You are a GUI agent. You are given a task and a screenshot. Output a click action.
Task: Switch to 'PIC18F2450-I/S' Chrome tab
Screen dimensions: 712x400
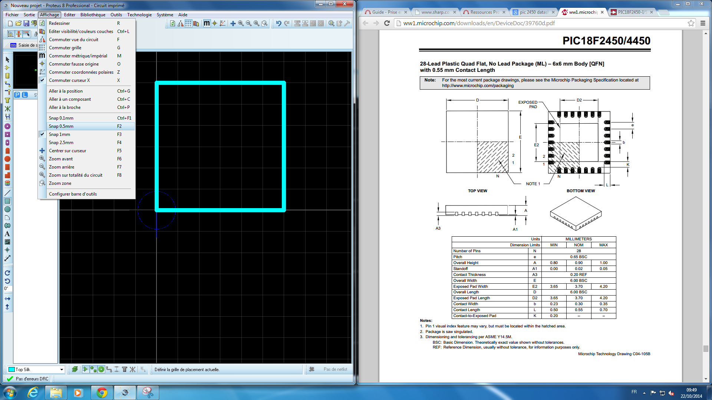coord(632,12)
